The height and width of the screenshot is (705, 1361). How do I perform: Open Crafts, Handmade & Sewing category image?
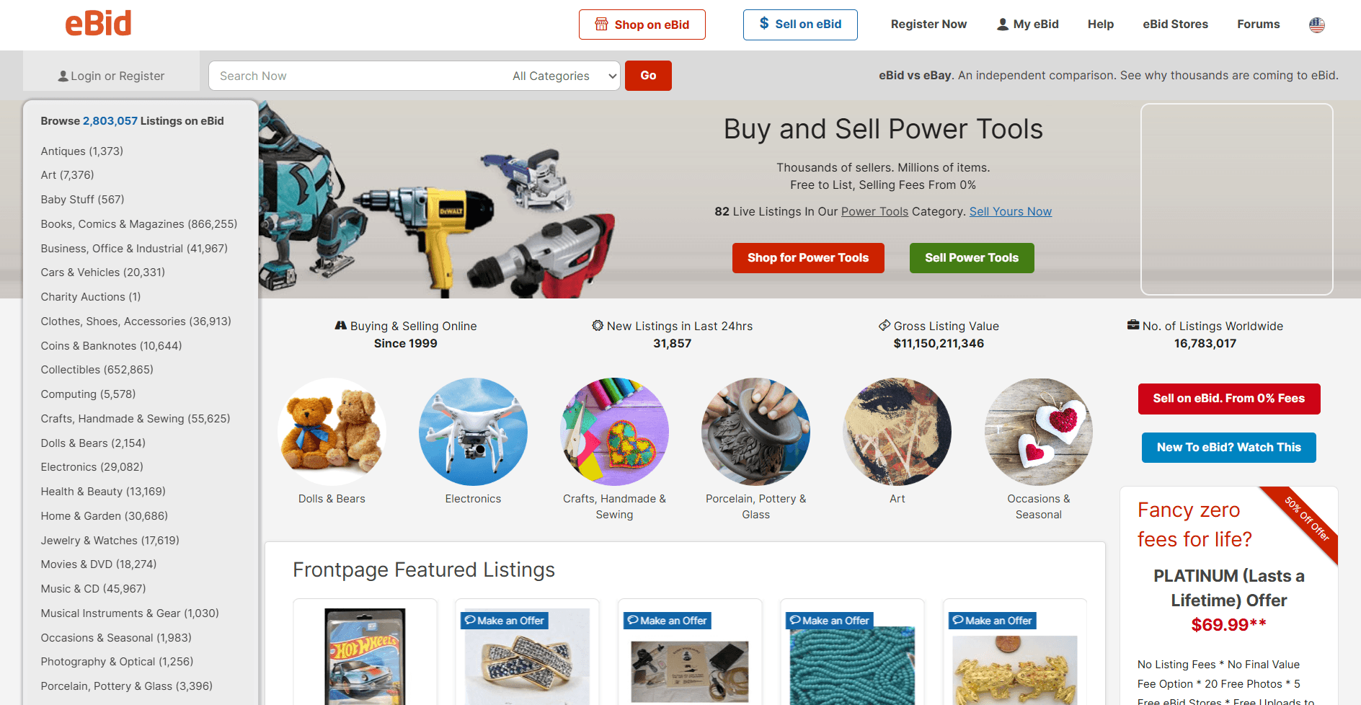(614, 432)
